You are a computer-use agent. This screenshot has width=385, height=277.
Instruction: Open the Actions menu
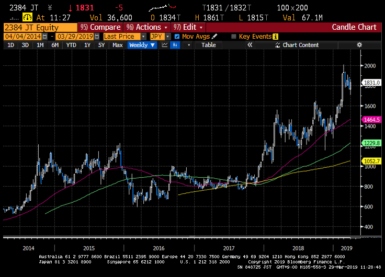144,27
